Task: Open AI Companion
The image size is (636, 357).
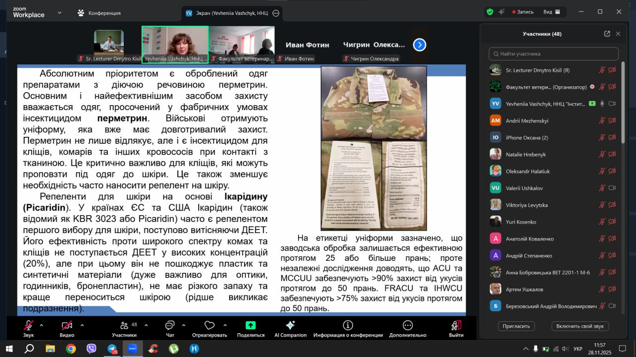Action: tap(290, 325)
